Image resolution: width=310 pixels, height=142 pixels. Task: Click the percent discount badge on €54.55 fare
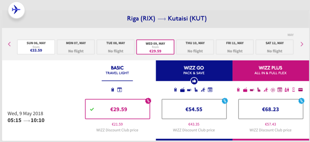[225, 100]
